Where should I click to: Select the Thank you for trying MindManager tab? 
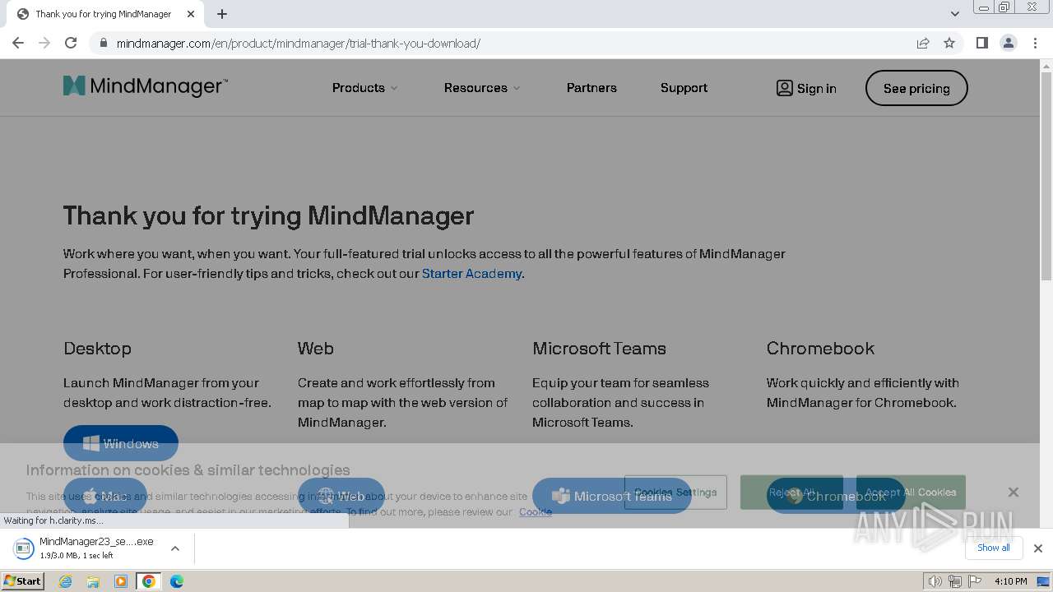(104, 14)
